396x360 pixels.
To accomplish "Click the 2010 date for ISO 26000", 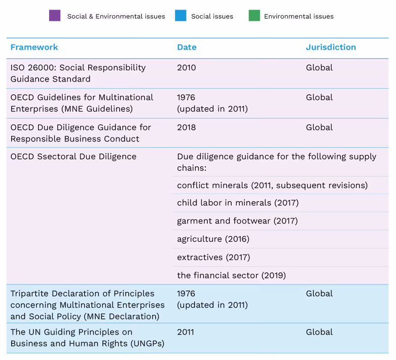I will (187, 68).
